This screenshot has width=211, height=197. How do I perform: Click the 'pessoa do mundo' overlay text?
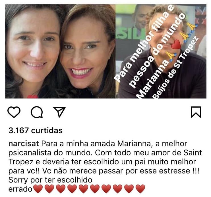tap(157, 50)
